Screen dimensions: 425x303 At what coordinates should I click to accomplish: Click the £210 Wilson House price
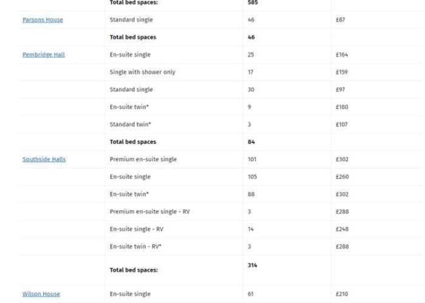(x=342, y=294)
